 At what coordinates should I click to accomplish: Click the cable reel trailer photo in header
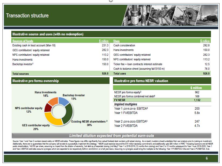pos(185,15)
